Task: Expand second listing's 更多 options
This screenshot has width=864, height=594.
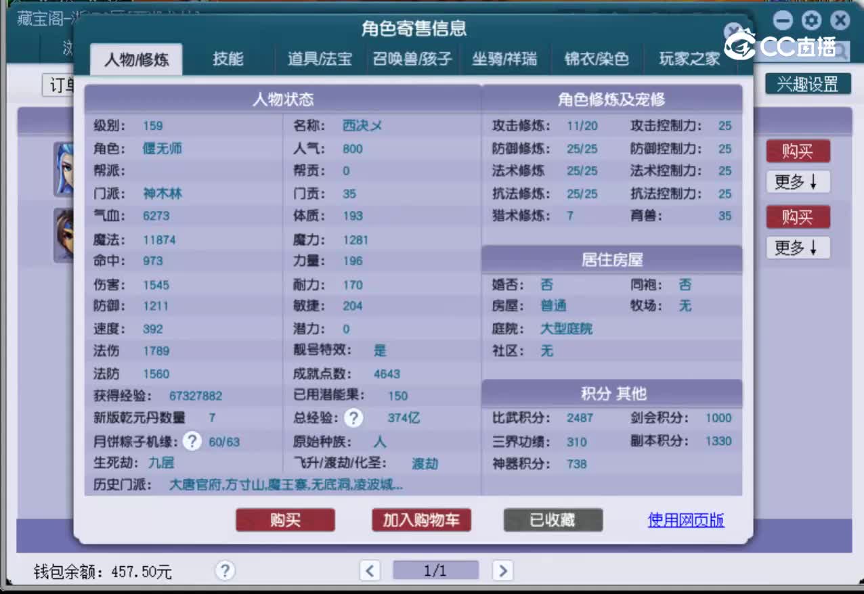Action: (798, 248)
